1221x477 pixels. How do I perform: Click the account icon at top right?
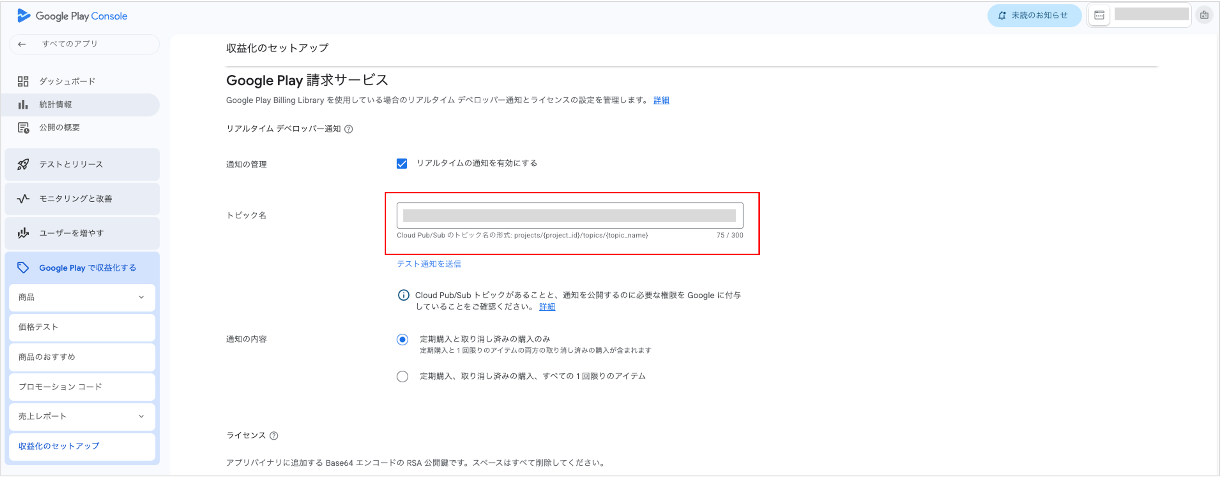pyautogui.click(x=1204, y=16)
